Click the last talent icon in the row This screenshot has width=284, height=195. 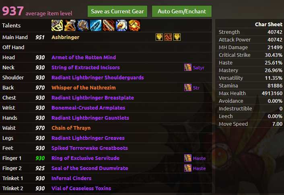coord(134,25)
